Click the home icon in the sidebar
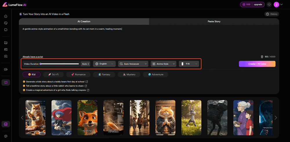The image size is (290, 142). coord(6,16)
